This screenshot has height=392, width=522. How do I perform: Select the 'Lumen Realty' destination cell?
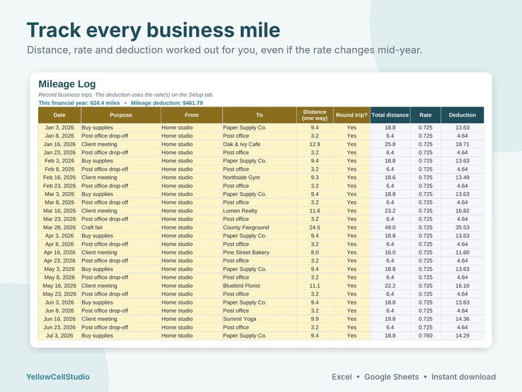point(259,211)
